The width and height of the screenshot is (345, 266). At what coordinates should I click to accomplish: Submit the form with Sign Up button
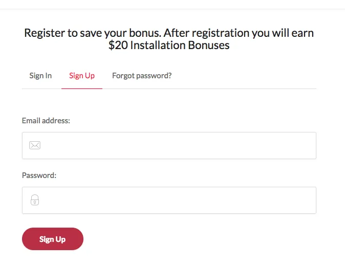coord(52,239)
